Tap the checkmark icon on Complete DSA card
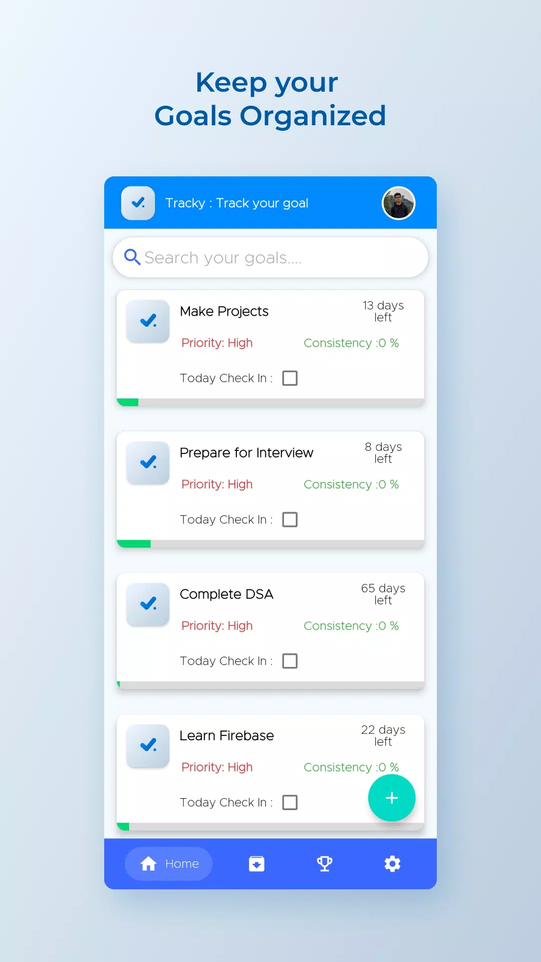Viewport: 541px width, 962px height. coord(148,604)
